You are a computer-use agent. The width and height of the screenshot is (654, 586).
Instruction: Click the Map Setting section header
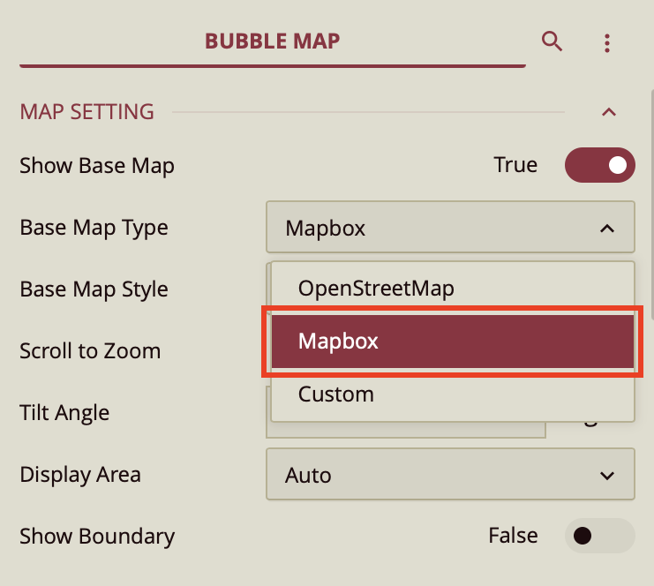click(x=87, y=112)
